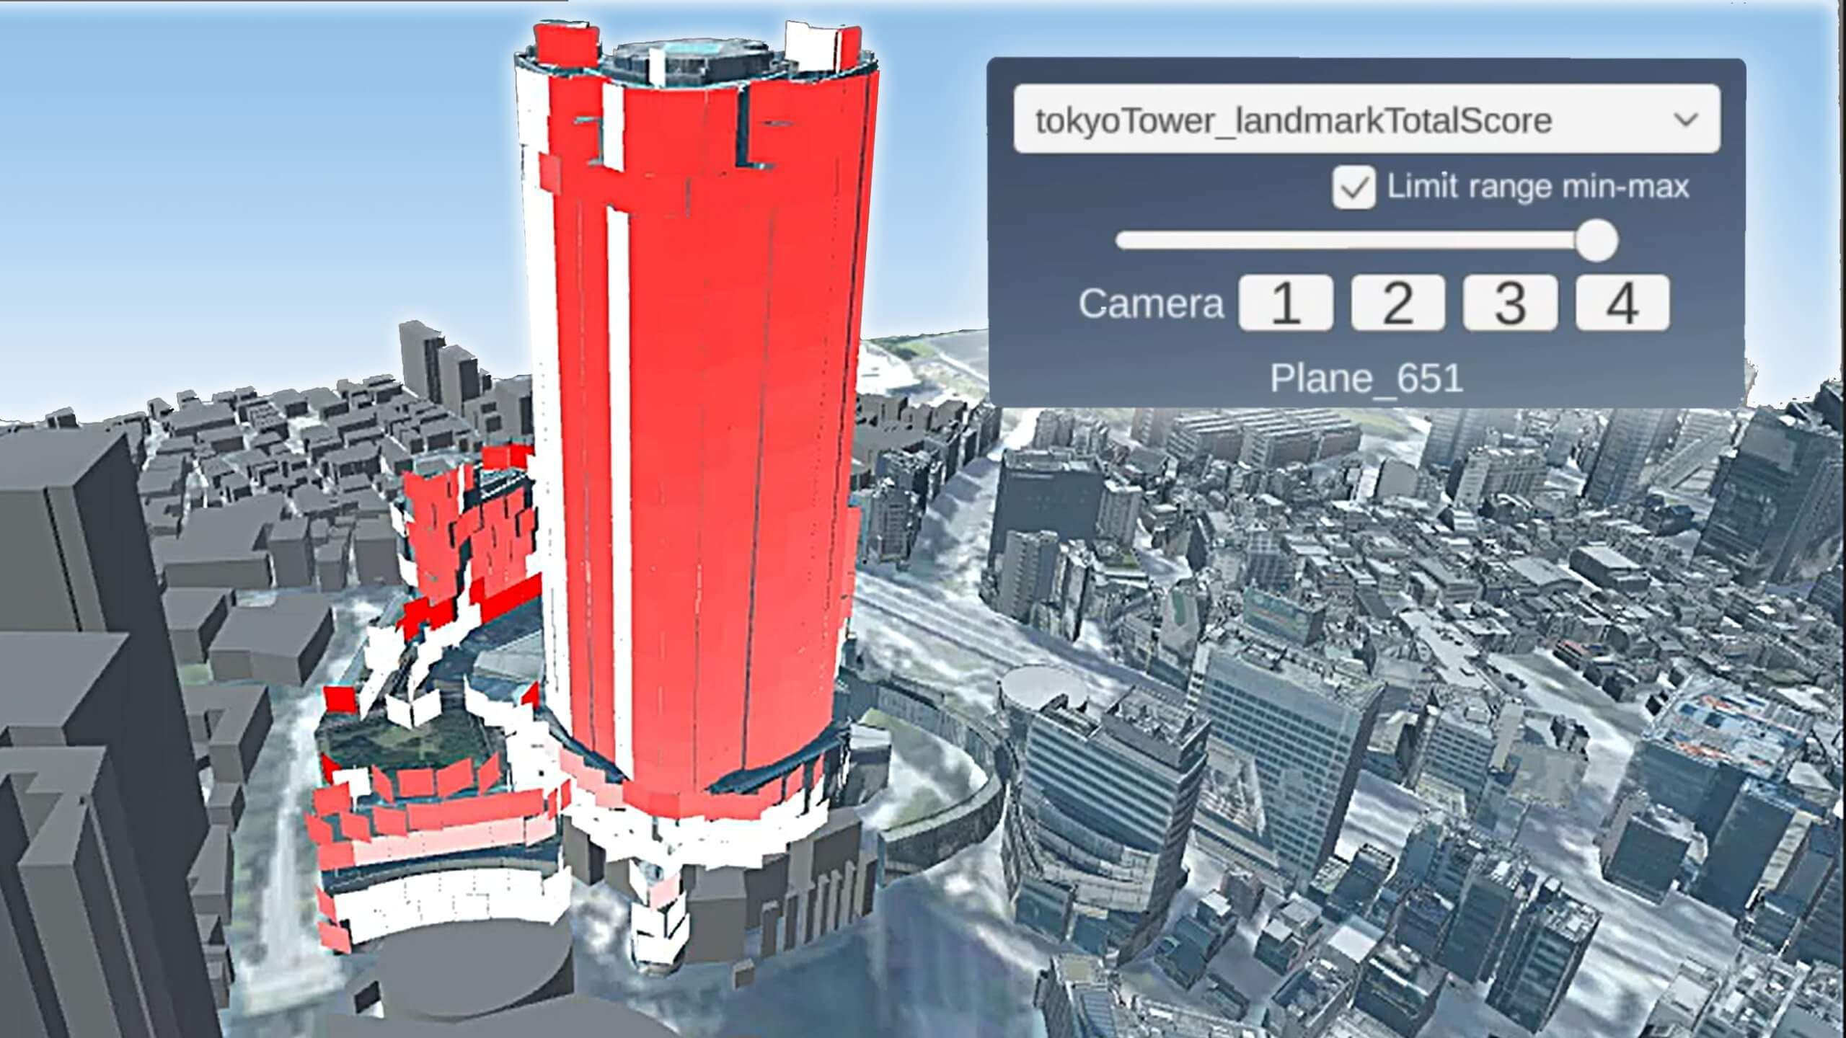Switch to Camera 1
This screenshot has width=1846, height=1038.
pyautogui.click(x=1286, y=303)
